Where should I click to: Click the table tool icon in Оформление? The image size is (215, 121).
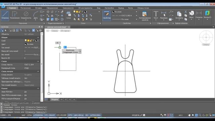pos(170,19)
